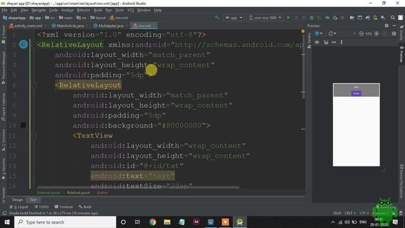This screenshot has width=405, height=228.
Task: Open the Refactor menu
Action: (84, 10)
